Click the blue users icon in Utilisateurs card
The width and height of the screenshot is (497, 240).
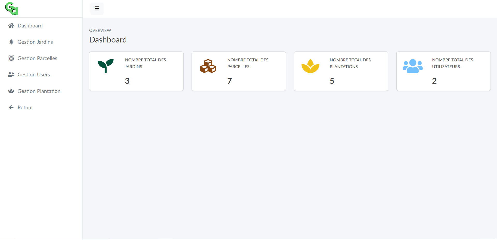[x=413, y=66]
